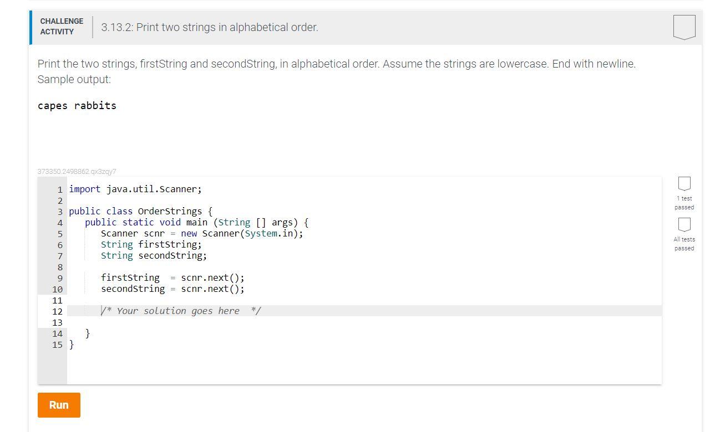Viewport: 715px width, 432px height.
Task: Click the closing brace on line 15
Action: (x=72, y=344)
